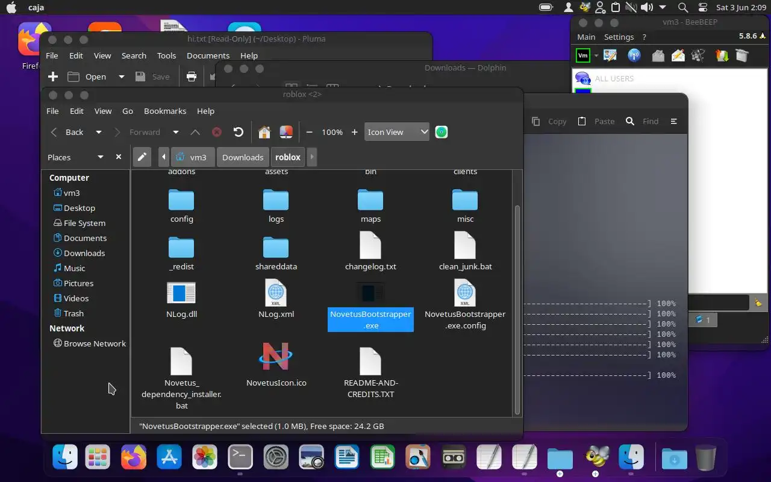Image resolution: width=771 pixels, height=482 pixels.
Task: Select the logs folder
Action: click(276, 206)
